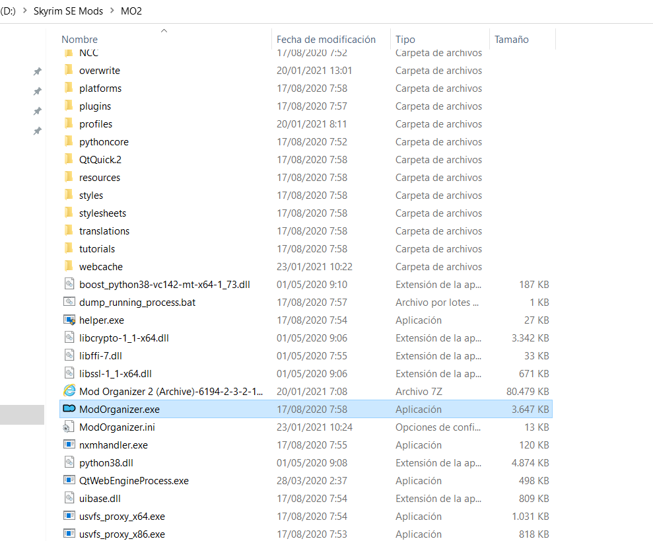Click the ModOrganizer.exe application icon
The image size is (653, 541).
coord(69,409)
